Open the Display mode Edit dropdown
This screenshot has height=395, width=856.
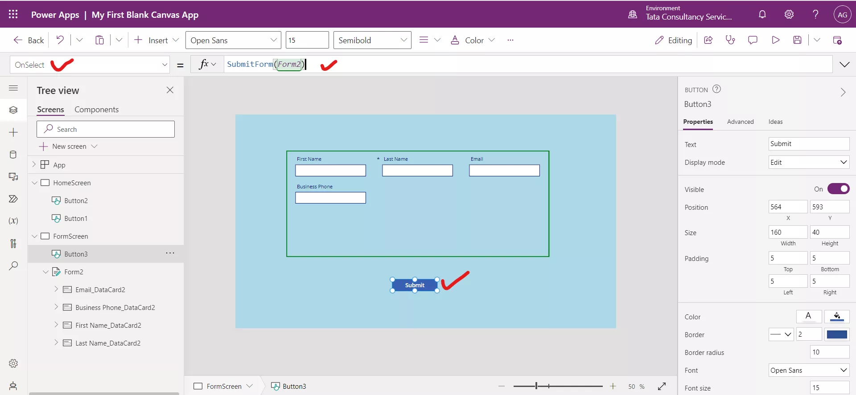pyautogui.click(x=809, y=162)
